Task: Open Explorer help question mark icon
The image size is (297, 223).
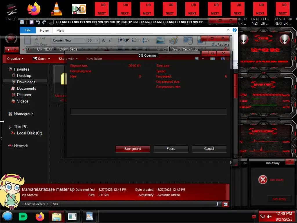Action: (x=223, y=59)
